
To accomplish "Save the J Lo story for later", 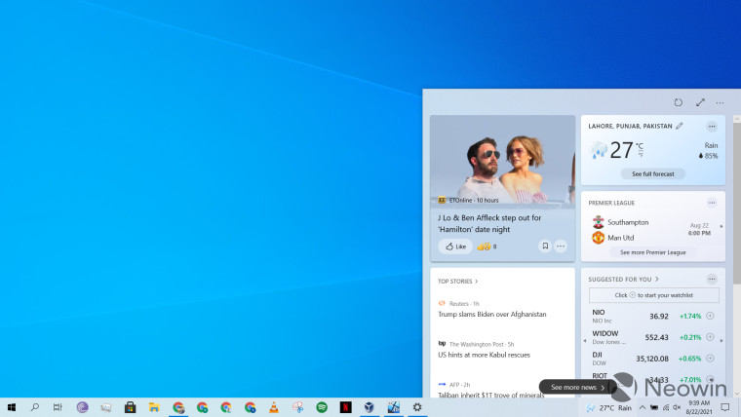I will pos(545,246).
